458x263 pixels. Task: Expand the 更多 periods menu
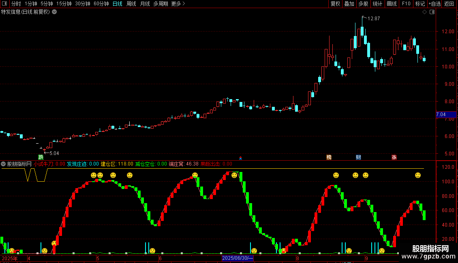pyautogui.click(x=178, y=4)
